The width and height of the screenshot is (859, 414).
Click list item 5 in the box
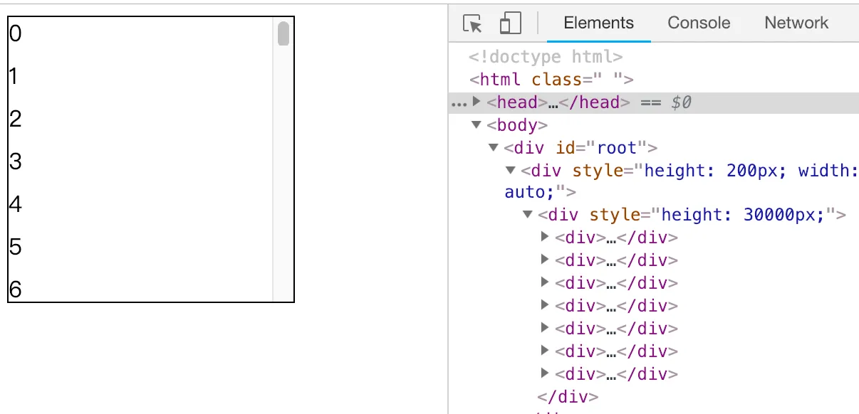(x=15, y=247)
